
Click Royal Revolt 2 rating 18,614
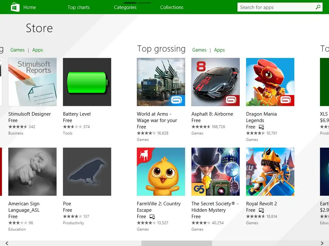click(x=262, y=217)
